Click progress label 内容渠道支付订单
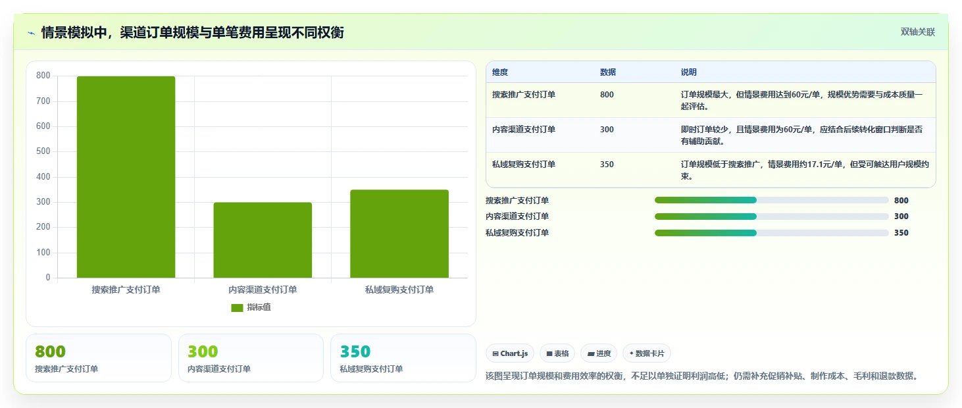The width and height of the screenshot is (962, 408). [517, 217]
